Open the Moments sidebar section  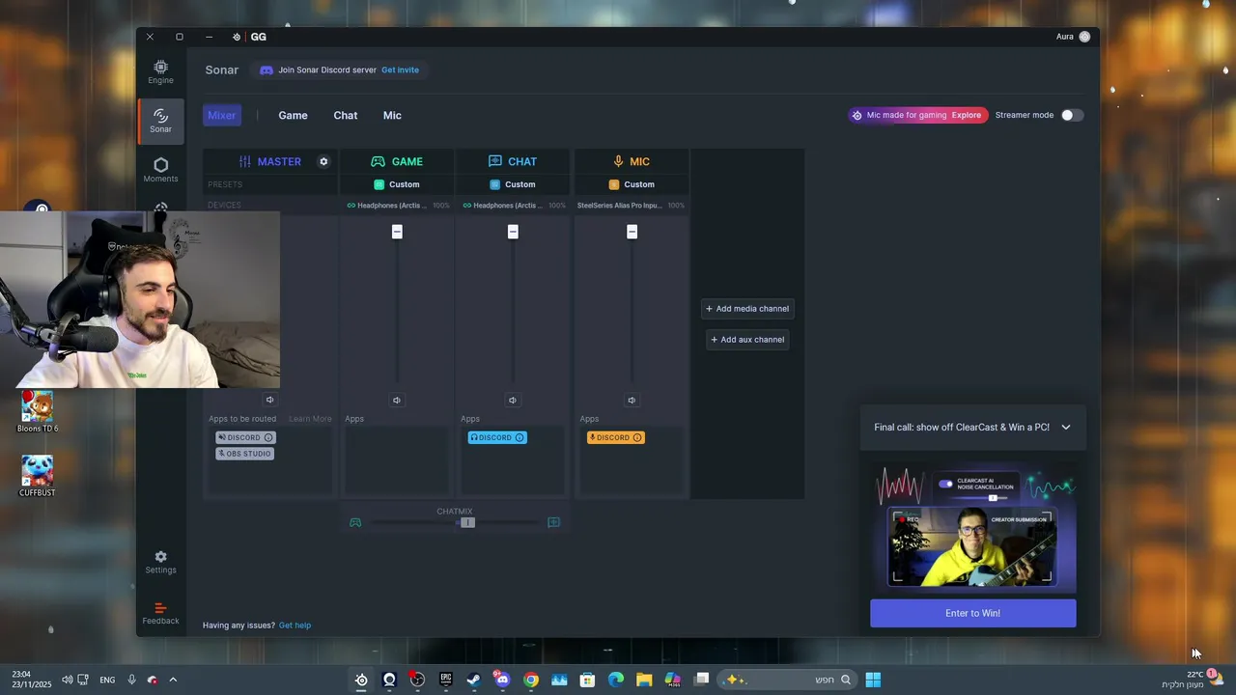pos(160,170)
